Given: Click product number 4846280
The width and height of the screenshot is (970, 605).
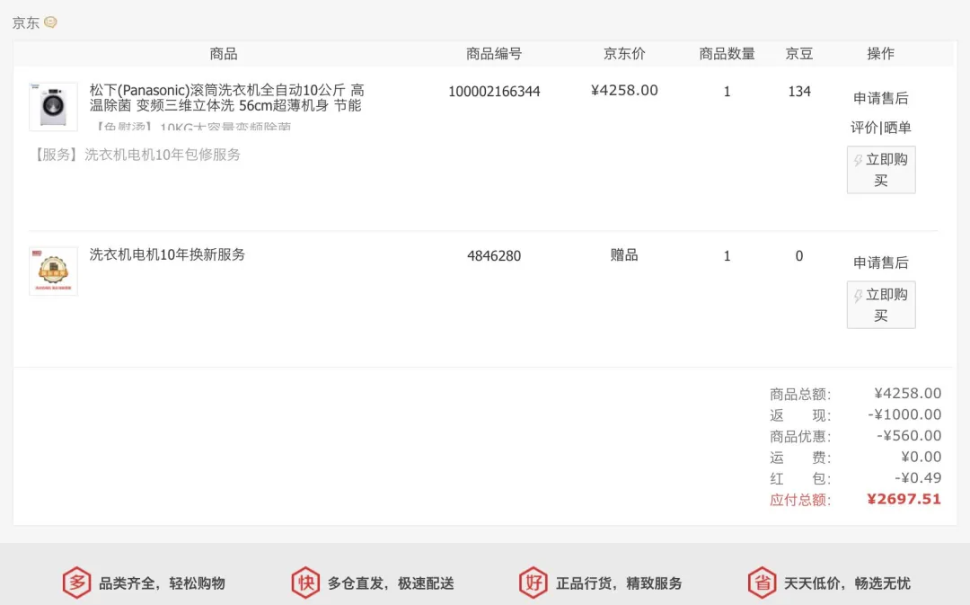Looking at the screenshot, I should click(494, 255).
